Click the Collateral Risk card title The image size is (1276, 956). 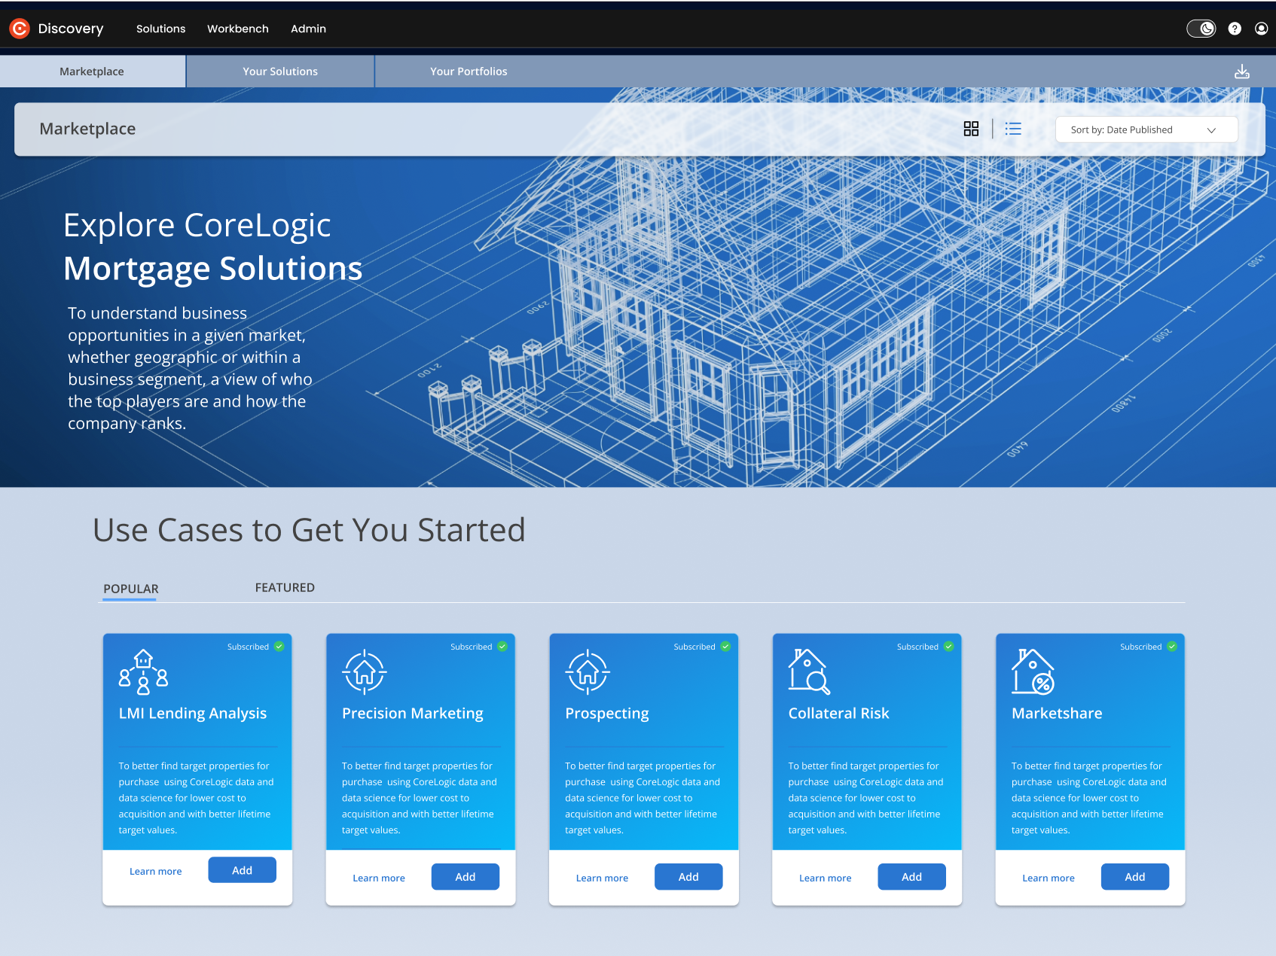click(x=838, y=714)
